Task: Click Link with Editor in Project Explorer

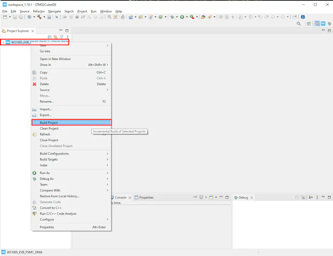Action: point(55,37)
